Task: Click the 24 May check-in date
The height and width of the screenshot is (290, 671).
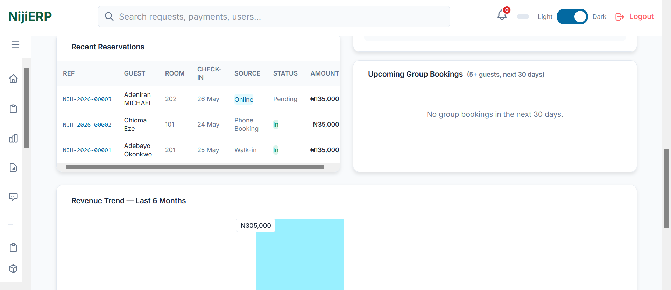Action: 208,125
